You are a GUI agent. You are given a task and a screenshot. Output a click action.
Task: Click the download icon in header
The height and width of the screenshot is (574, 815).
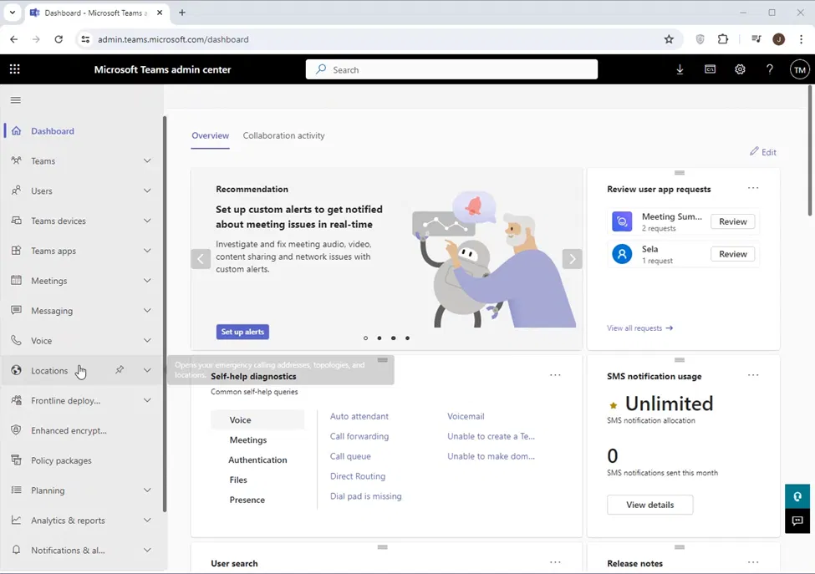point(680,69)
